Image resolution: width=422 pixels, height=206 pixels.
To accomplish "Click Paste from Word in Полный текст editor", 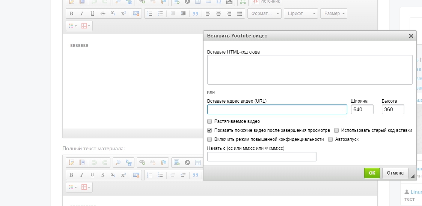I will (82, 163).
